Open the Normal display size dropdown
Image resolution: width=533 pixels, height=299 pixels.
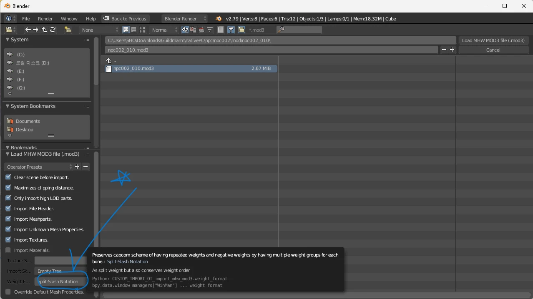point(164,30)
